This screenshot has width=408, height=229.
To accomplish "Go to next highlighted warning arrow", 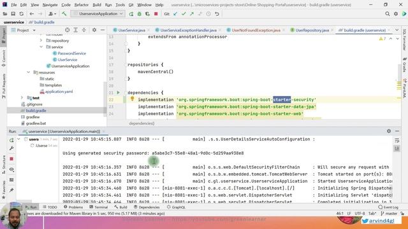I will tap(397, 39).
